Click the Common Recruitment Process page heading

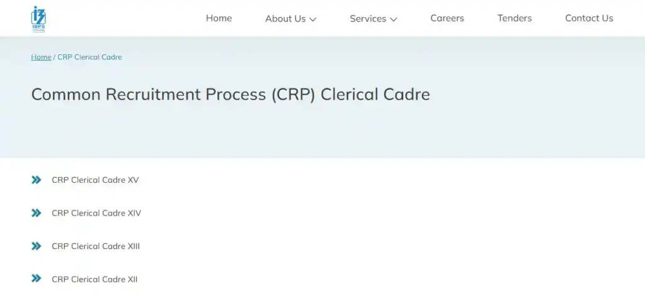tap(231, 95)
